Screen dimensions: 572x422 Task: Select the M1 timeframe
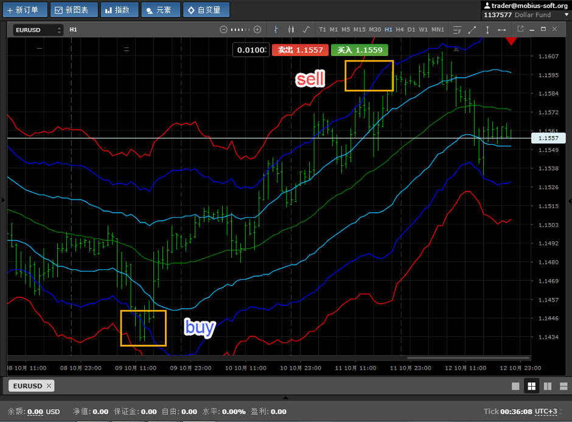[334, 30]
